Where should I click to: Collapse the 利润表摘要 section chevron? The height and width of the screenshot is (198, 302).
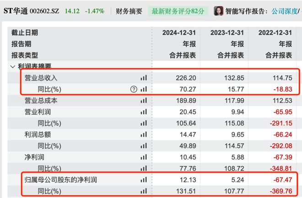pyautogui.click(x=13, y=67)
